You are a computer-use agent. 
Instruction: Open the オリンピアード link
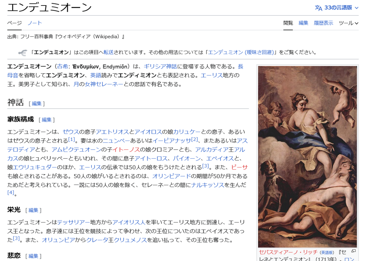point(172,176)
